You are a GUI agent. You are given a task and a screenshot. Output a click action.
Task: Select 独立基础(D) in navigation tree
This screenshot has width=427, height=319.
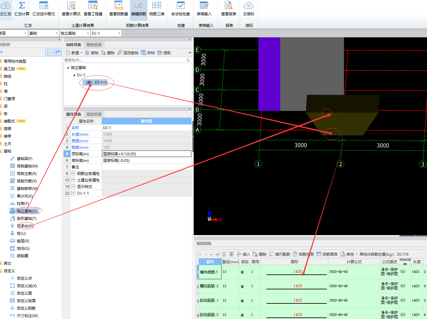(24, 211)
